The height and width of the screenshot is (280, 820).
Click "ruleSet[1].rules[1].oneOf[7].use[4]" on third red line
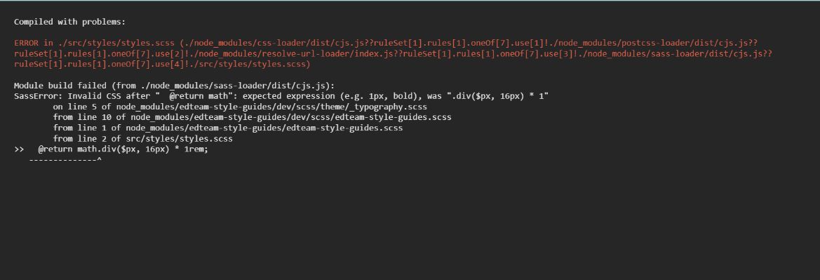click(x=86, y=65)
